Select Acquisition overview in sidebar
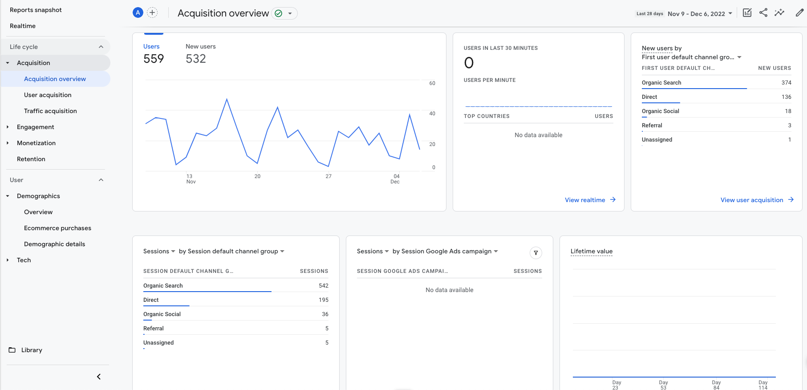 [x=55, y=79]
